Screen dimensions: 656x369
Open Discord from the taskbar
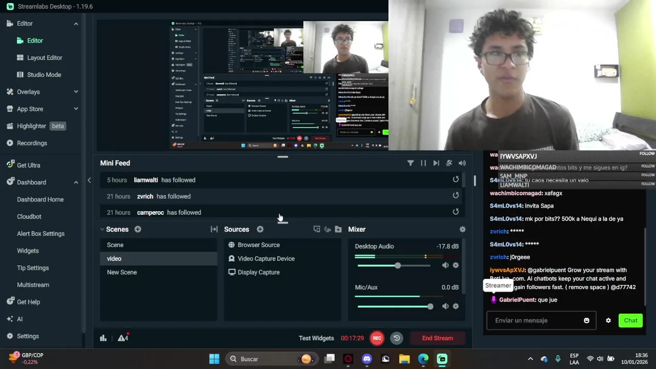[x=366, y=359]
